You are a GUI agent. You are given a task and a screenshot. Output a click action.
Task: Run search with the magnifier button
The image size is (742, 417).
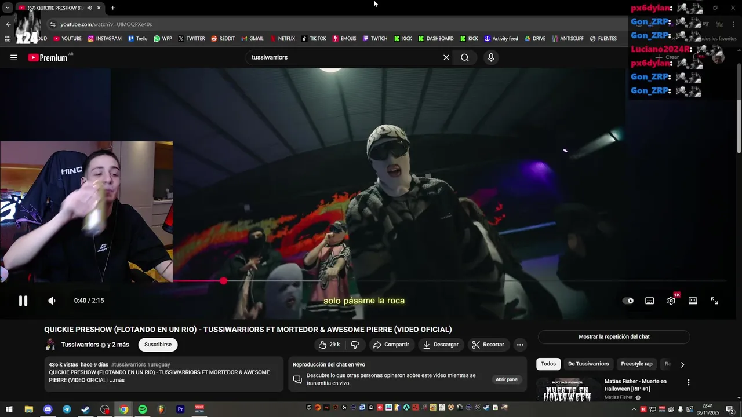click(x=465, y=57)
